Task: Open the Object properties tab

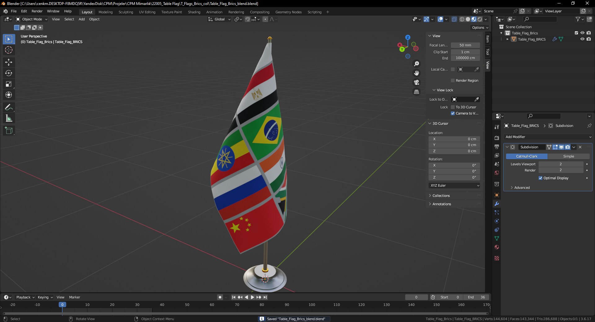Action: click(497, 195)
